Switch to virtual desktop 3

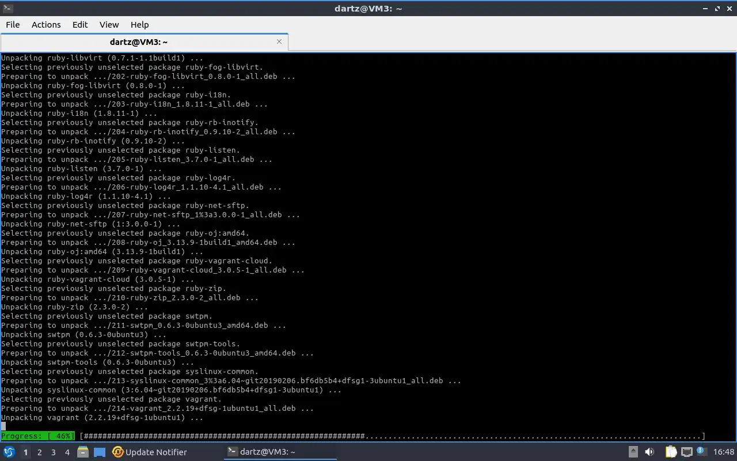tap(54, 452)
